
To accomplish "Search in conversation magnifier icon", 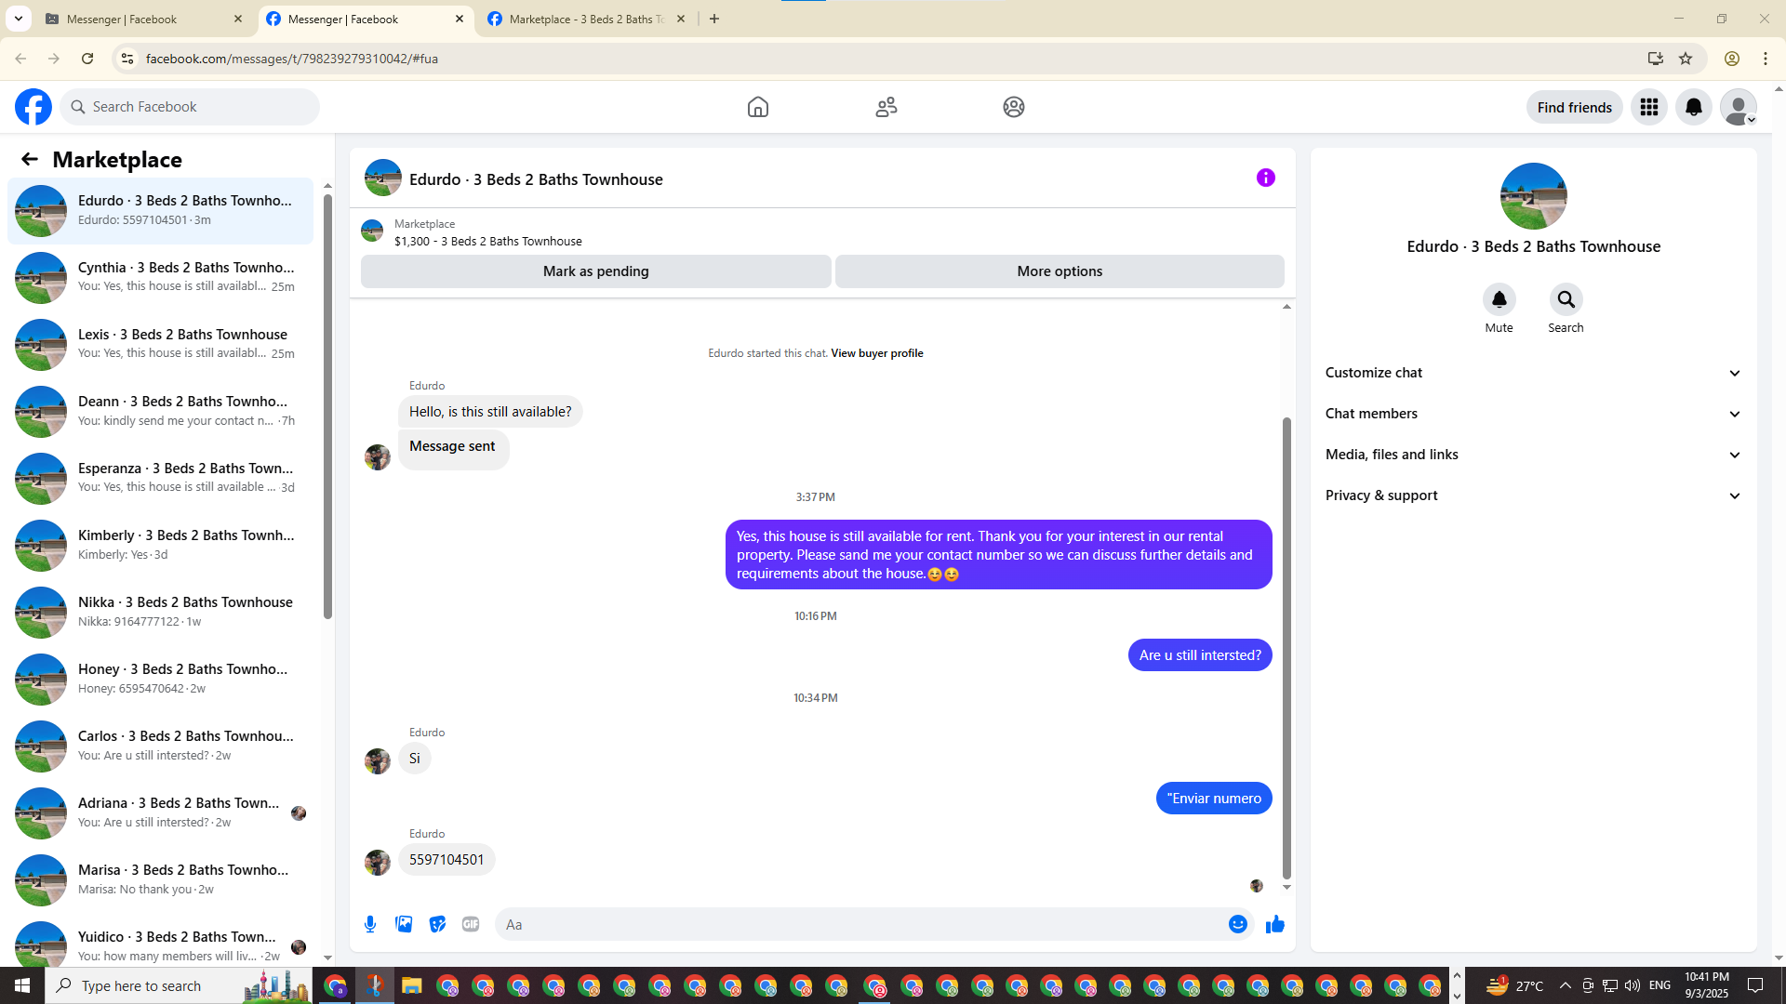I will point(1566,299).
